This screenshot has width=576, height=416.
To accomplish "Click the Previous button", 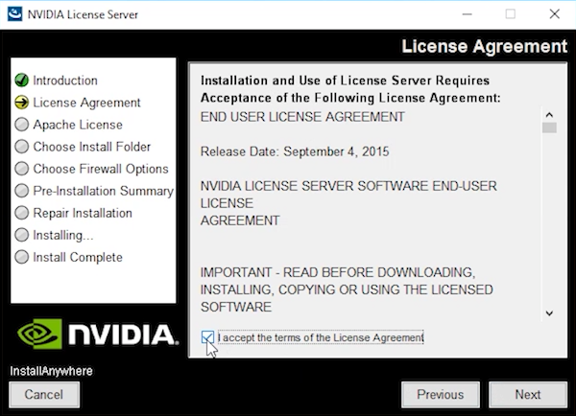I will pos(441,394).
